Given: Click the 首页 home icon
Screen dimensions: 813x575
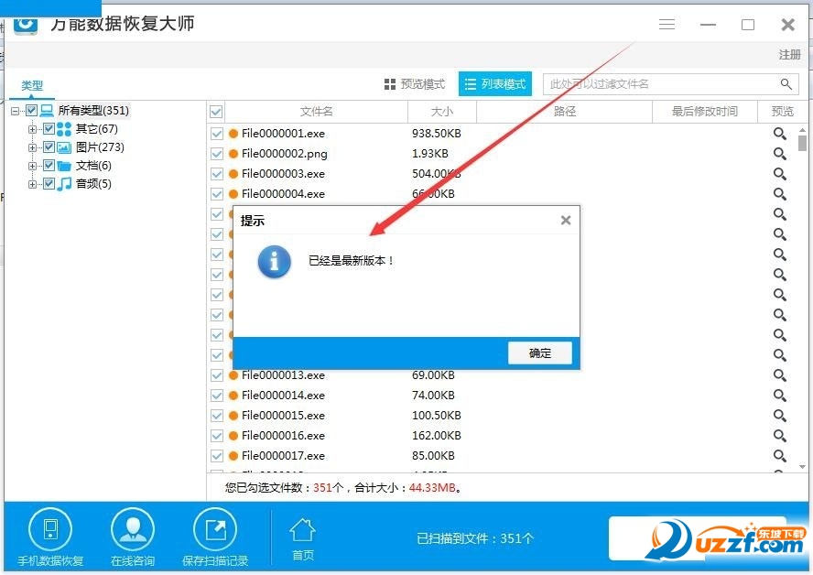Looking at the screenshot, I should (302, 529).
